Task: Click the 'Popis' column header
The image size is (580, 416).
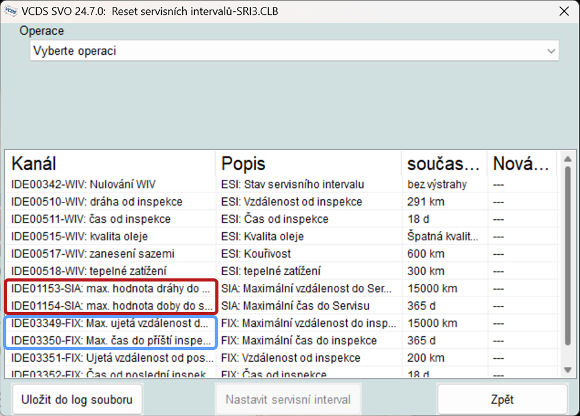Action: (308, 163)
